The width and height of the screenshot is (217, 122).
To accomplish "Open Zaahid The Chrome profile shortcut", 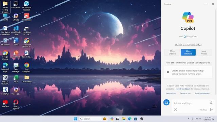I will click(26, 43).
